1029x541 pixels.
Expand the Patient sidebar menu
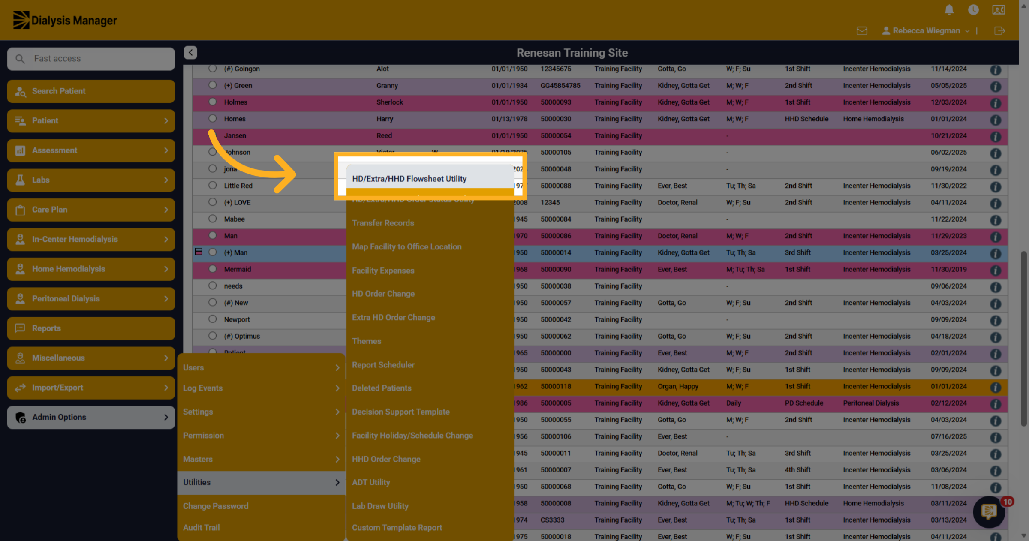point(91,121)
